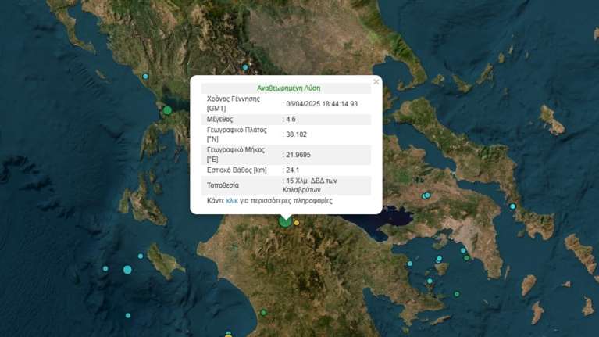Select the cyan marker just above the Attica green marker
Viewport: 599px width, 337px height.
click(x=463, y=250)
